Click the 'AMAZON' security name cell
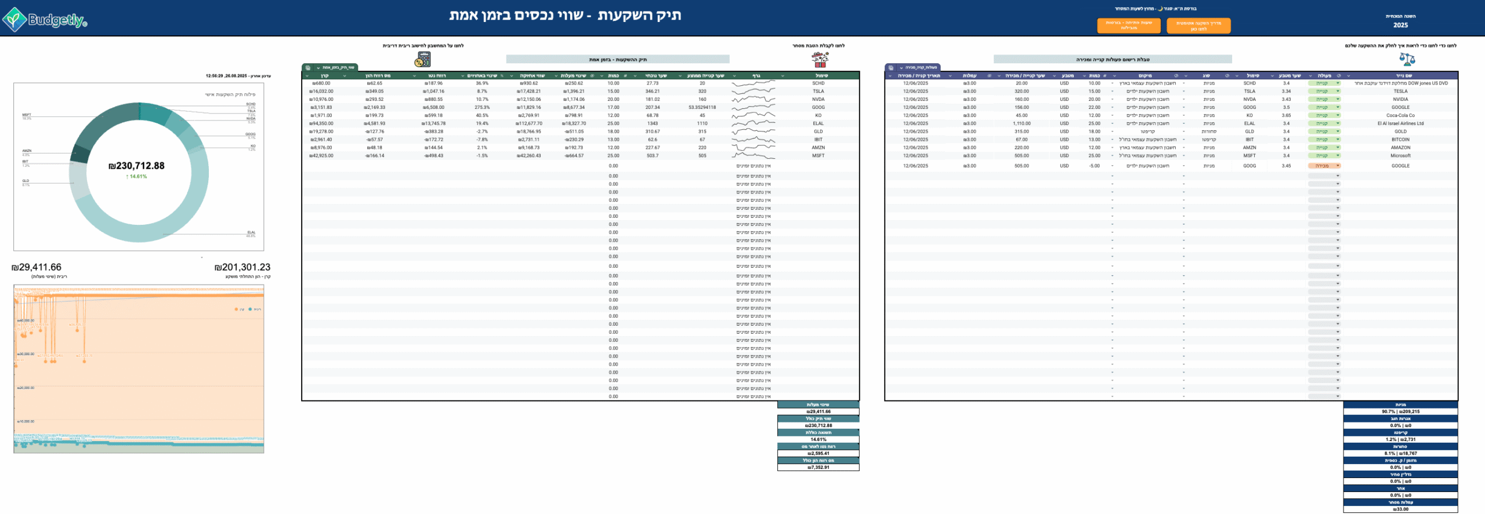 click(1400, 148)
